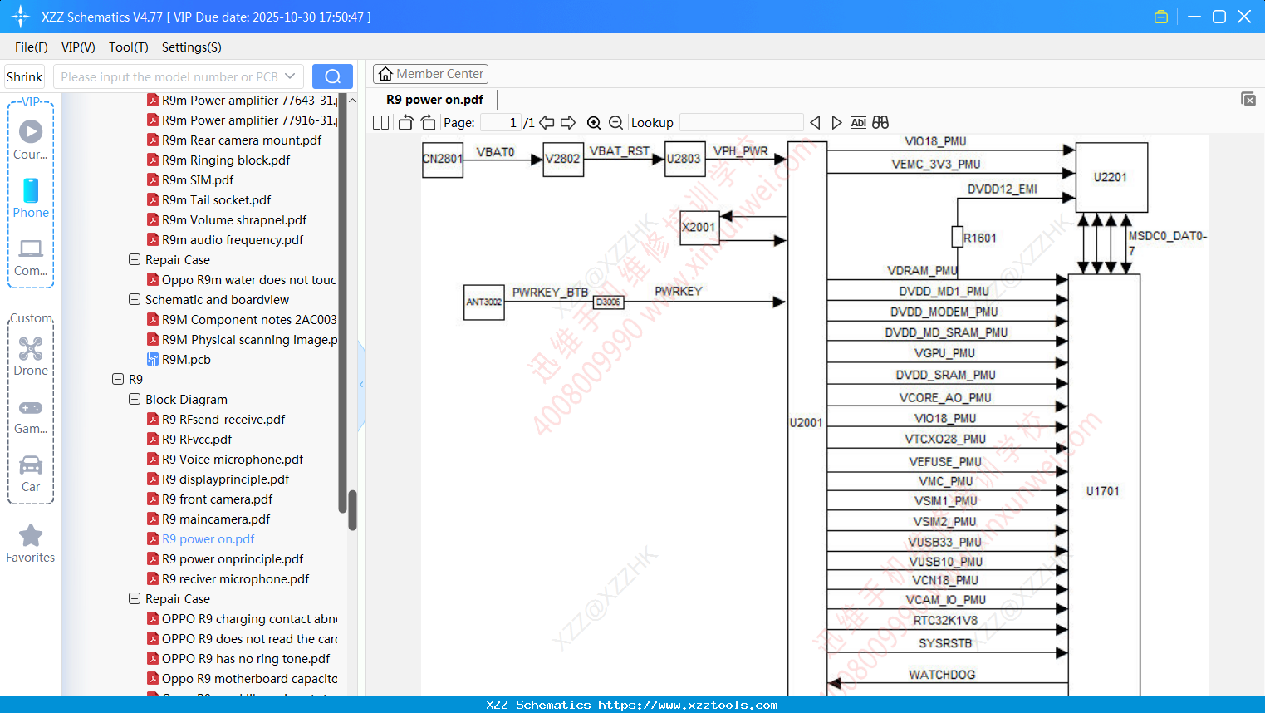Open the Game console category
The image size is (1265, 713).
(x=31, y=416)
